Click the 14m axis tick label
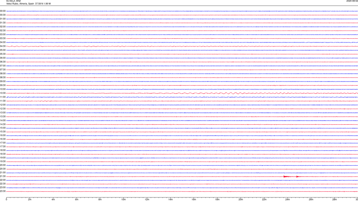This screenshot has height=201, width=358. point(170,200)
